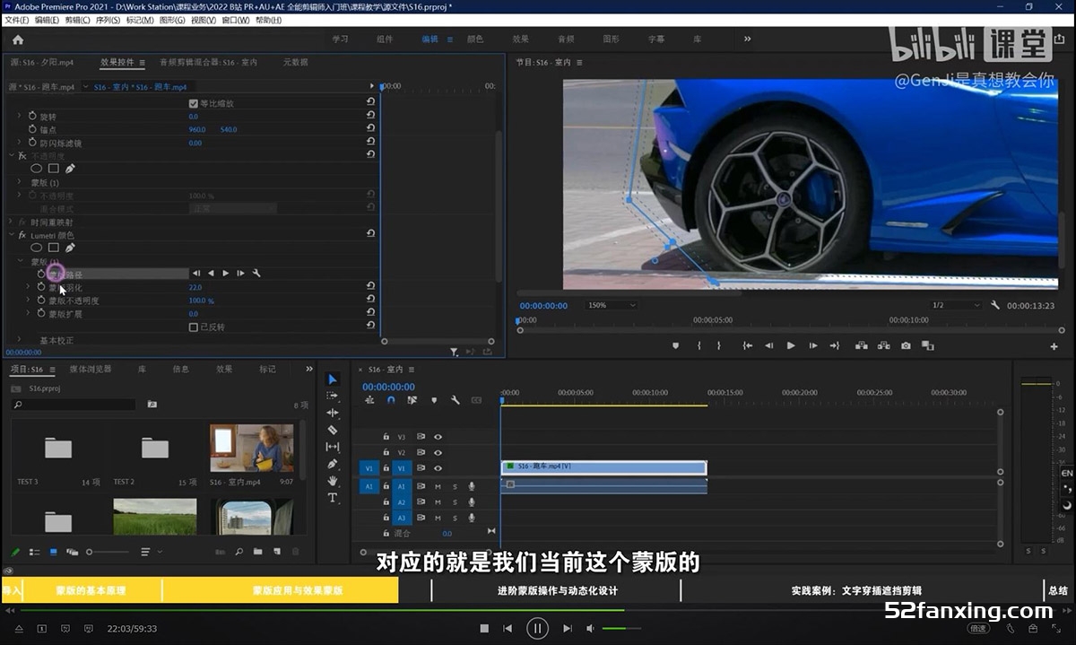
Task: Pick free-draw bezier pen under Lumetri 颜色
Action: (70, 248)
